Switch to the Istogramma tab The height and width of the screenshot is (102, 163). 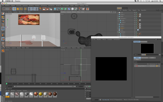pyautogui.click(x=144, y=42)
